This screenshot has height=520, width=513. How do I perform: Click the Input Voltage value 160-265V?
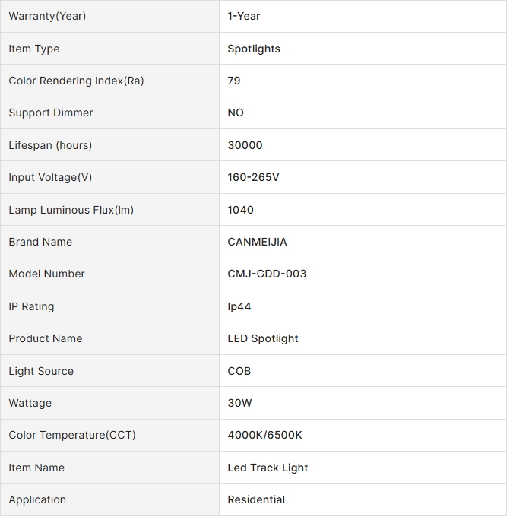(253, 177)
